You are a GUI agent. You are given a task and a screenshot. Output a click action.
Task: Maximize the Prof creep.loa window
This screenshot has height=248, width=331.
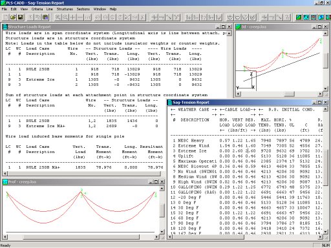156,182
